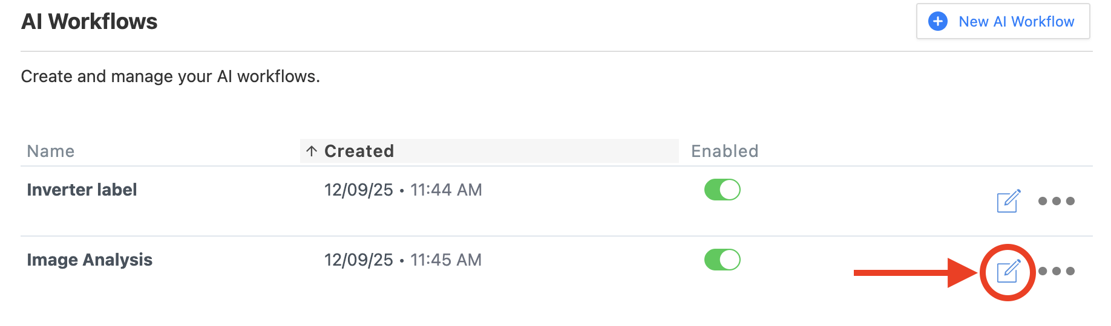Click the blue plus icon

coord(938,22)
